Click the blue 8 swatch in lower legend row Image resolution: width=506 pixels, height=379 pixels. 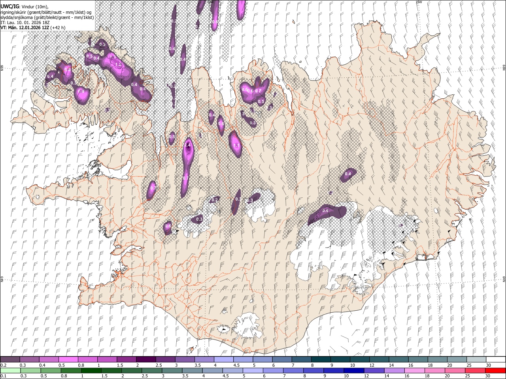313,370
